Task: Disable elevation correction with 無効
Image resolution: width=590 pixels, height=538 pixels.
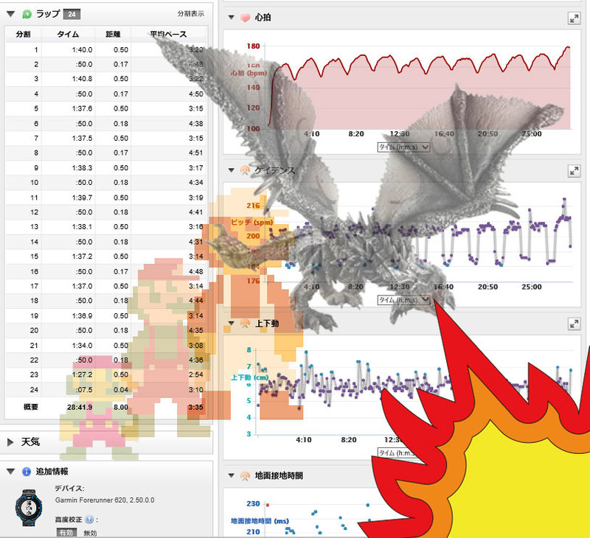Action: tap(89, 532)
